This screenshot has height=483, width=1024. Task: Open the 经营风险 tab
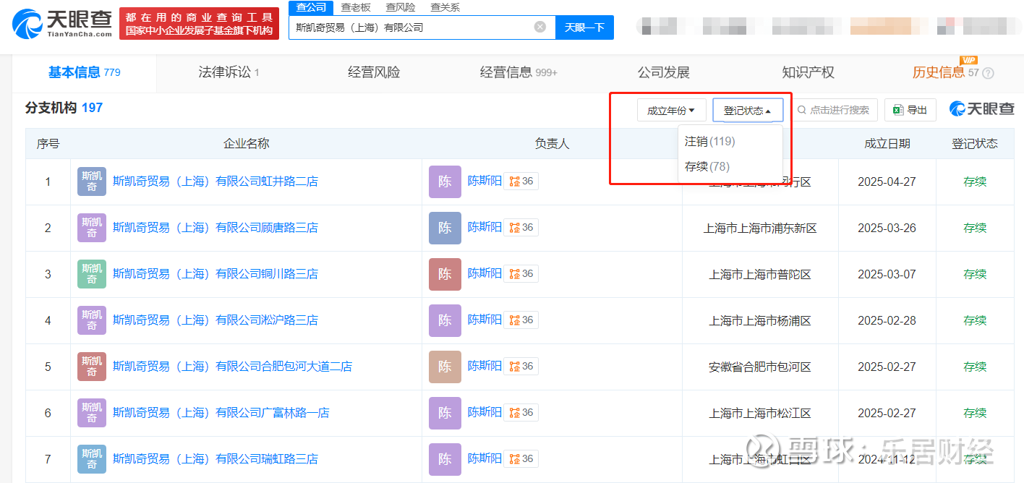point(374,72)
